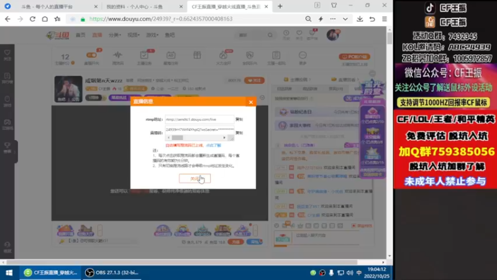Image resolution: width=497 pixels, height=280 pixels.
Task: Bookmark page with the star icon
Action: (57, 19)
